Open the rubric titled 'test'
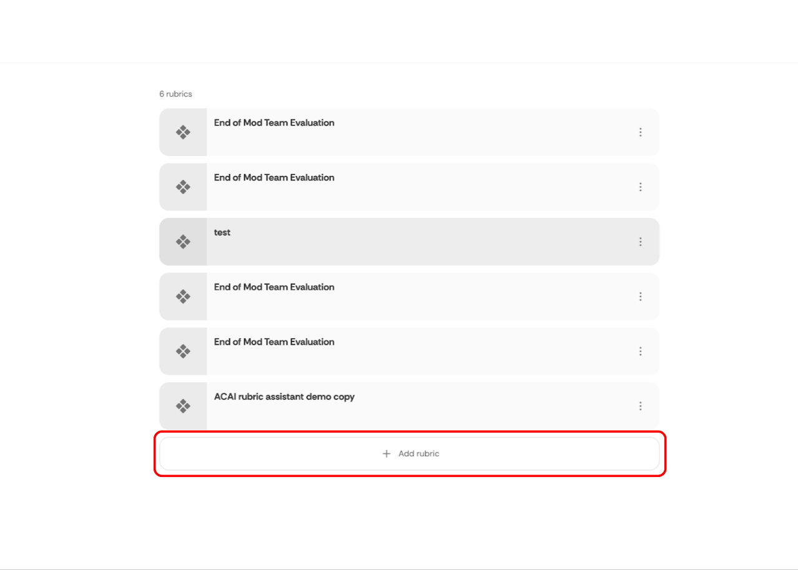This screenshot has width=798, height=570. click(x=222, y=232)
